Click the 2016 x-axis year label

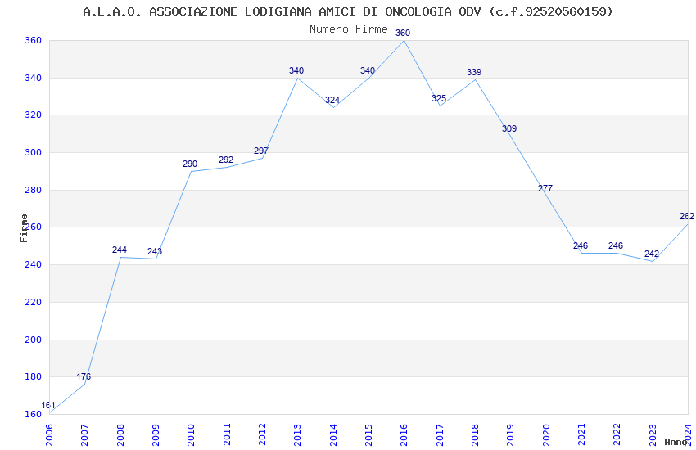[x=404, y=435]
